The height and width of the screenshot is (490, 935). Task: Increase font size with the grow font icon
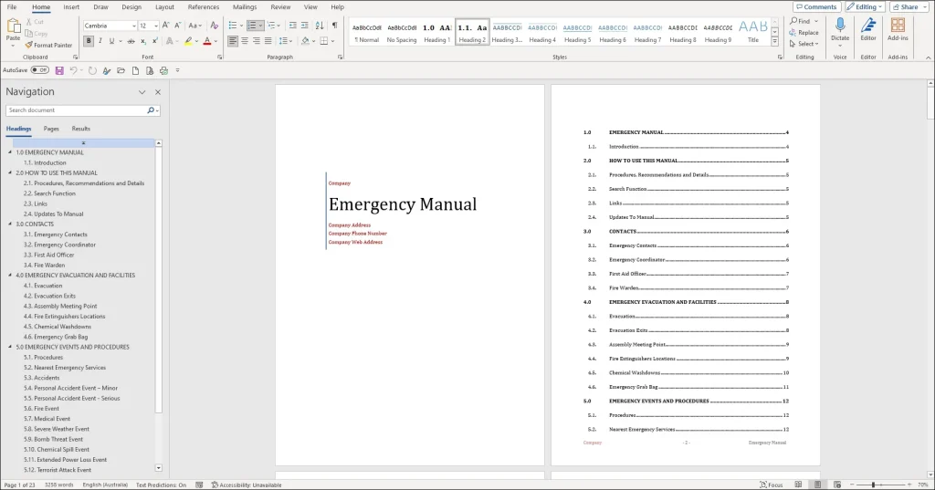coord(166,26)
